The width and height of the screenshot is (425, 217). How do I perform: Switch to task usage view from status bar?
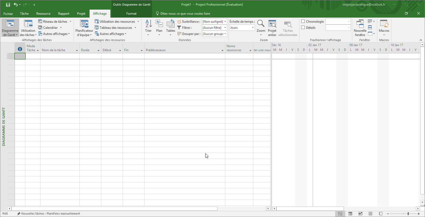(350, 214)
